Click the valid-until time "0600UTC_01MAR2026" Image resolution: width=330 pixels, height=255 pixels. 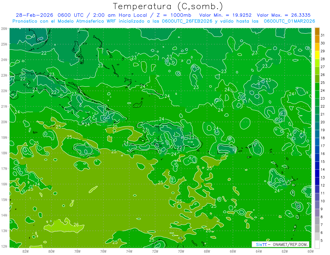click(x=289, y=21)
